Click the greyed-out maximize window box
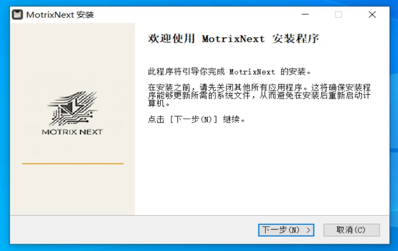398x251 pixels. (338, 14)
